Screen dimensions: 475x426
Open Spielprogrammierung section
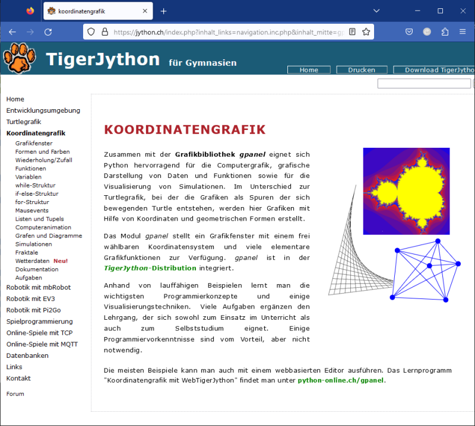(x=40, y=322)
